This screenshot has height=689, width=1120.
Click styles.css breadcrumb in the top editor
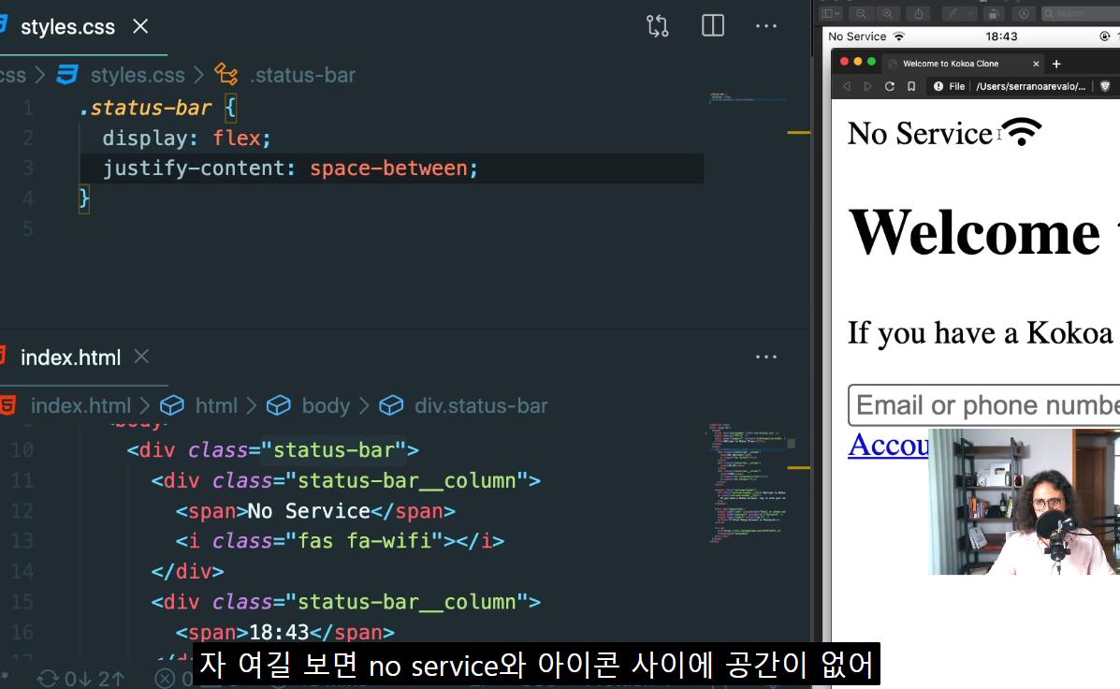(x=138, y=75)
